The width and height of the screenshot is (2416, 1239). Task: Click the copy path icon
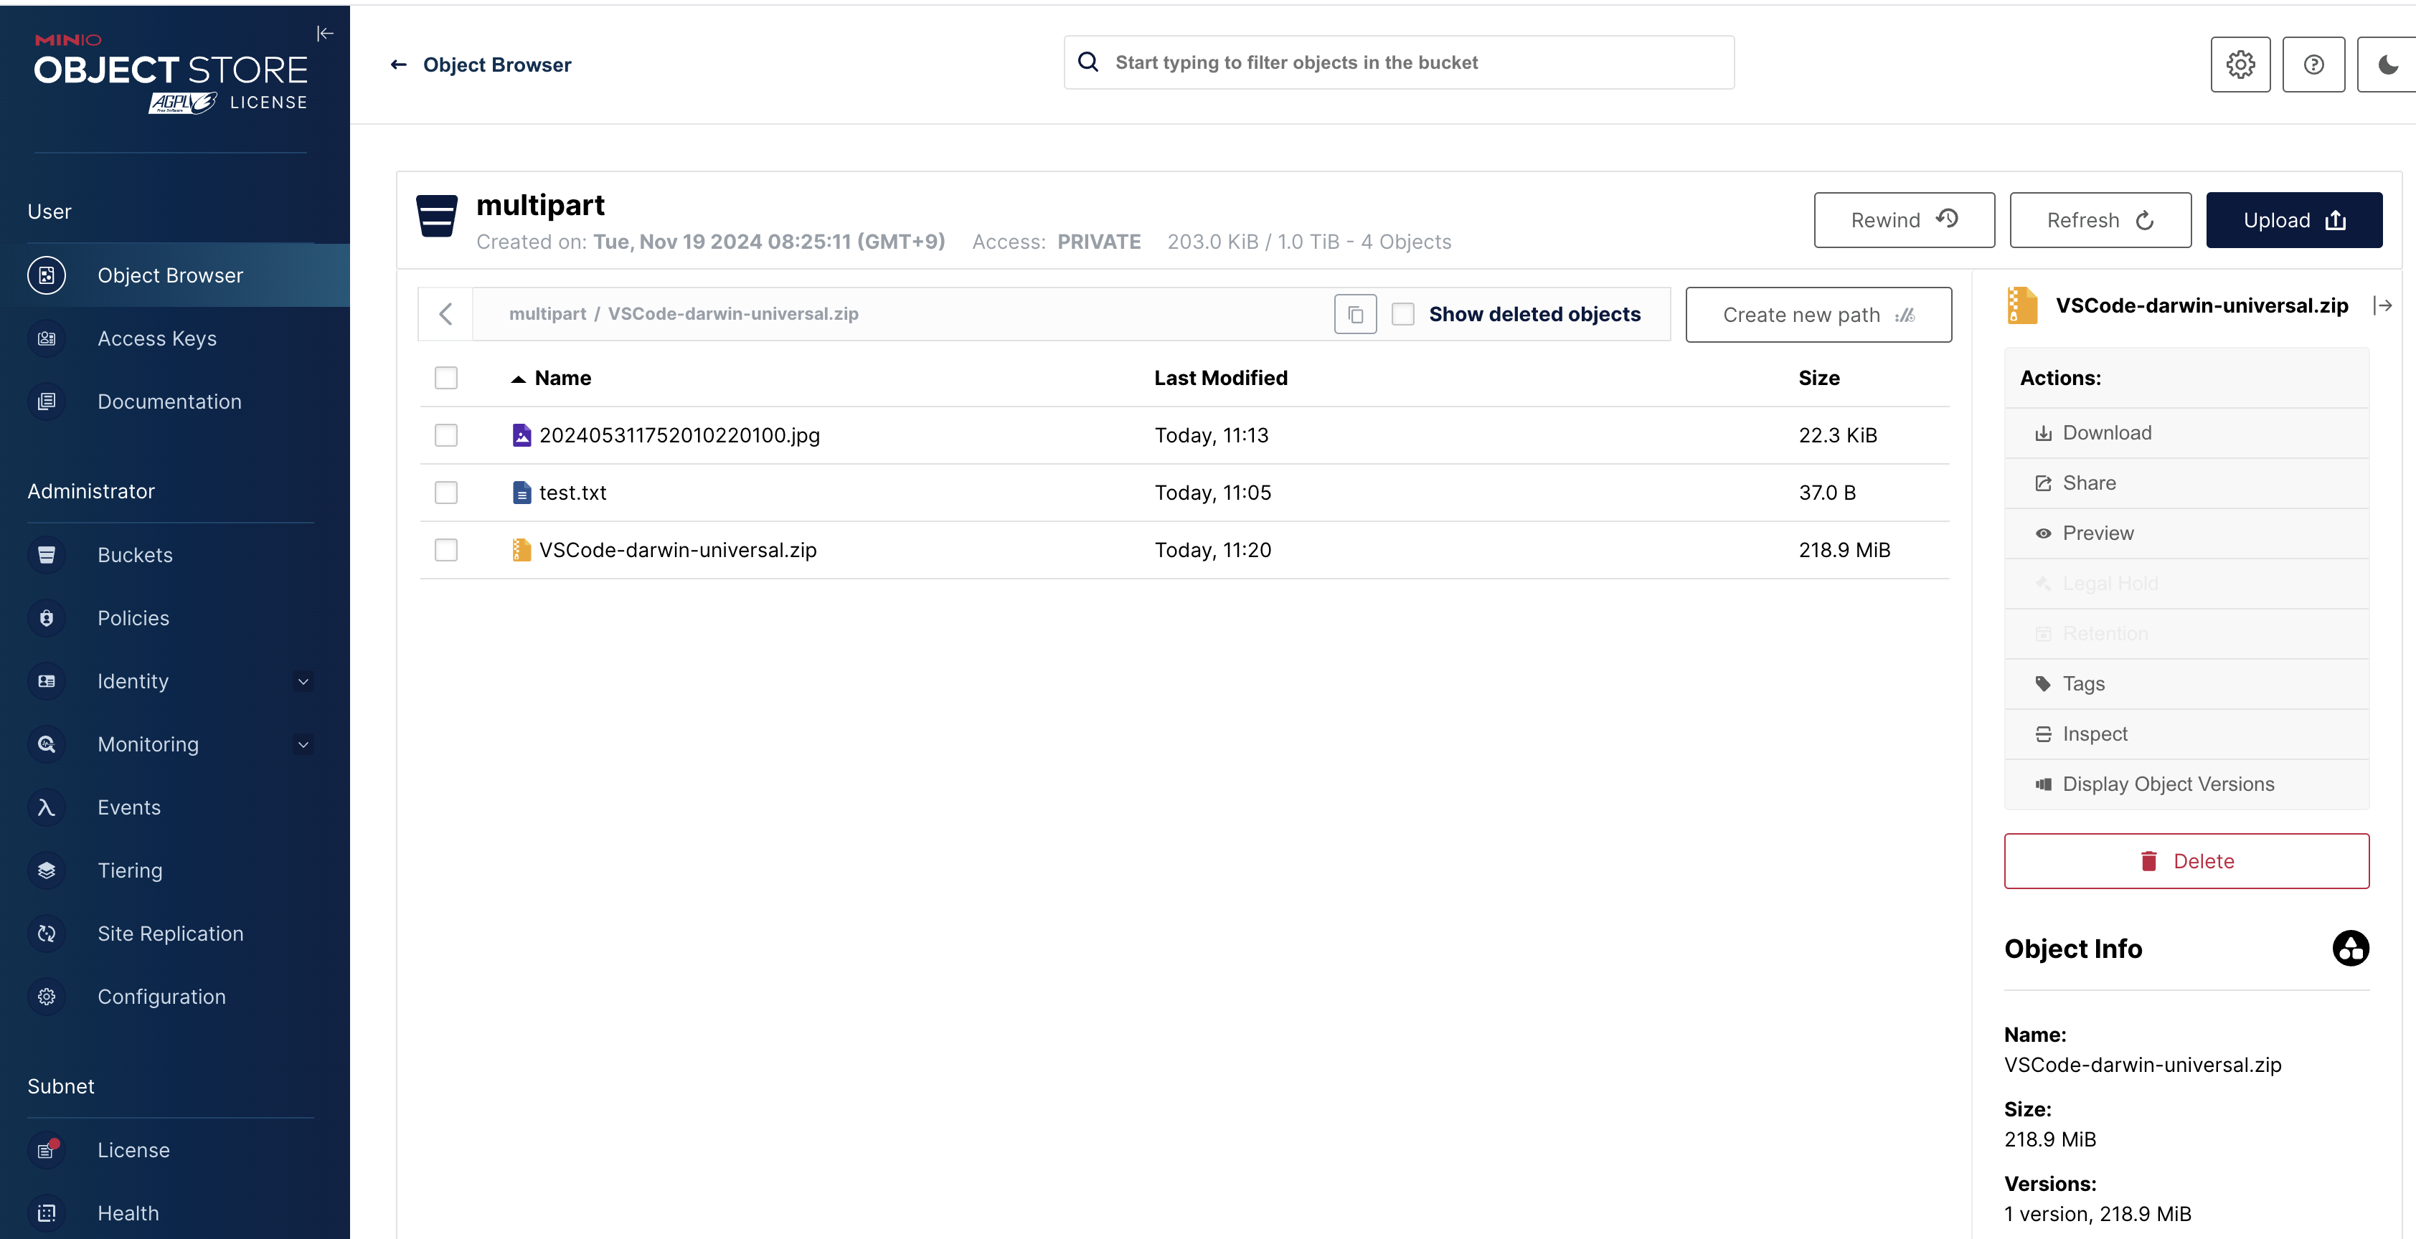tap(1355, 315)
